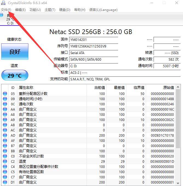Open the 编辑(E) menu

[20, 10]
